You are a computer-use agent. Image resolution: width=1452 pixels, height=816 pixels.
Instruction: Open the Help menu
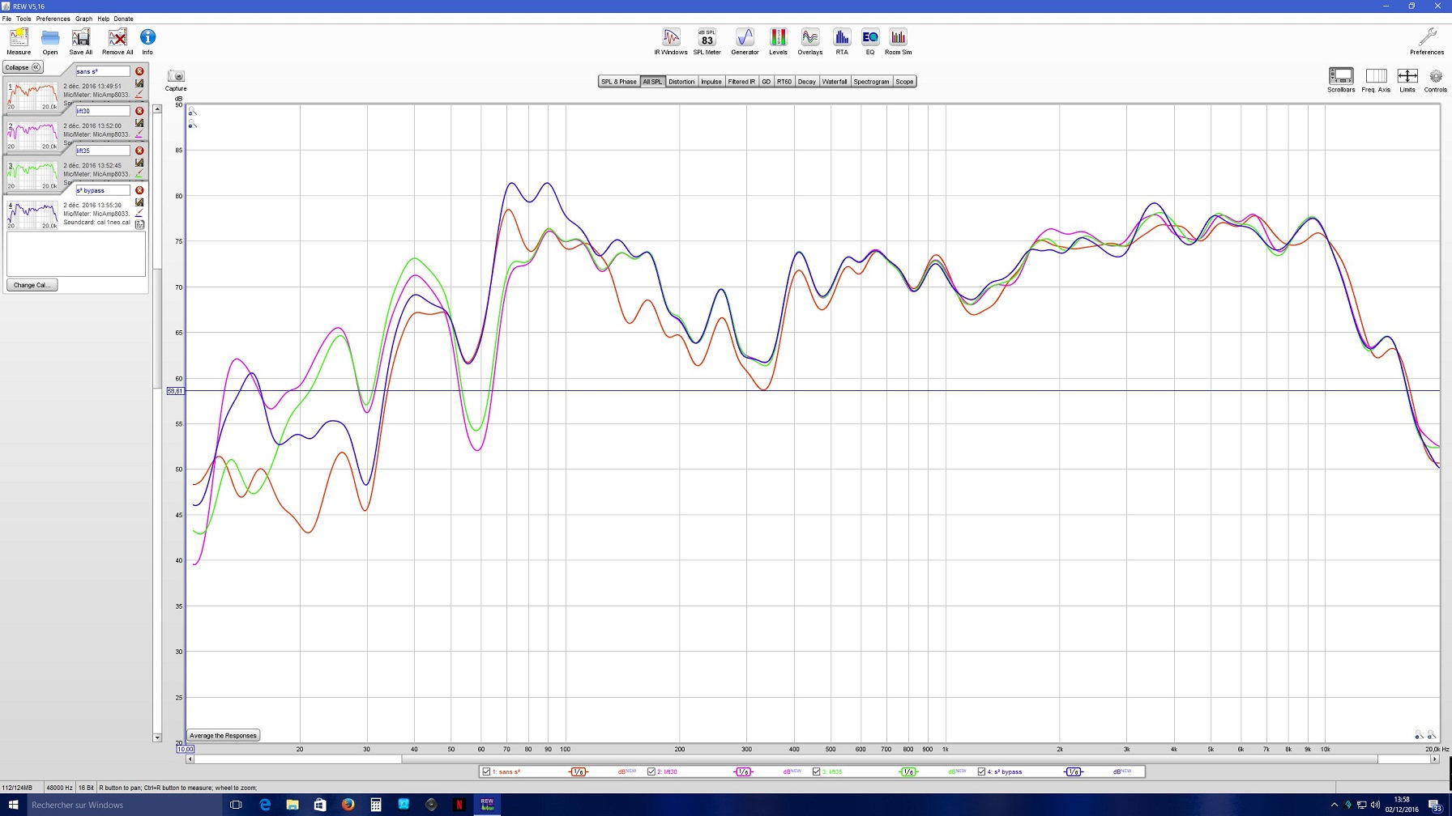104,19
